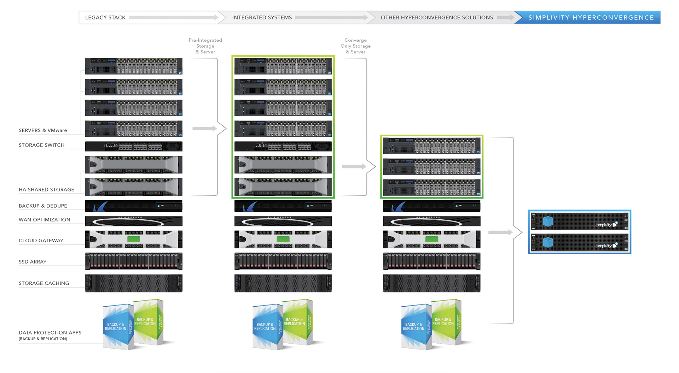Image resolution: width=679 pixels, height=373 pixels.
Task: Click the green cloud gateway display in the Legacy Stack
Action: (133, 239)
